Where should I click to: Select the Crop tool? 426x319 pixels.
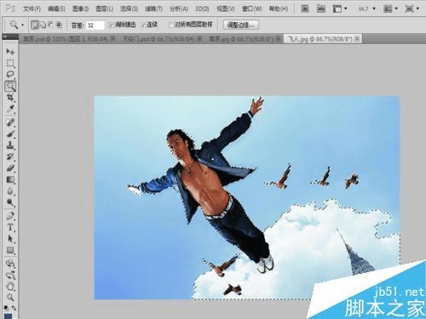tap(10, 98)
